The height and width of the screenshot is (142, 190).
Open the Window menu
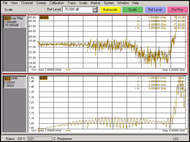[123, 3]
